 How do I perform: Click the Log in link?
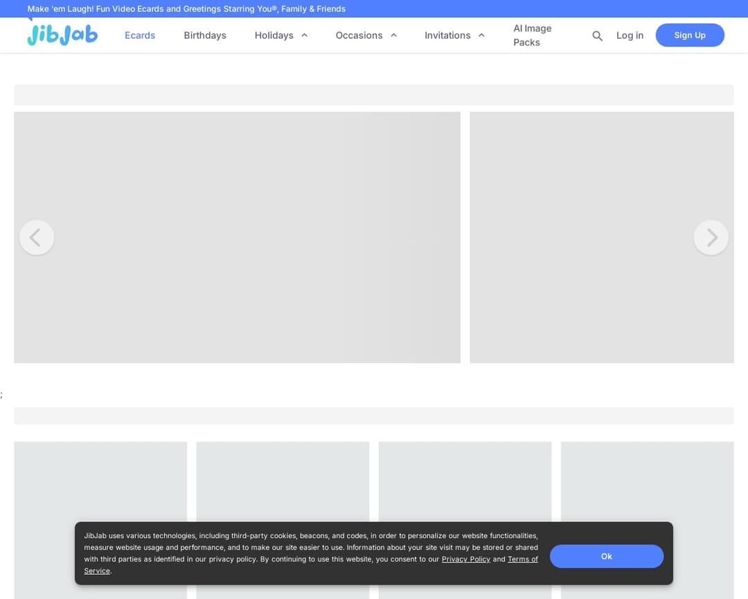point(630,35)
